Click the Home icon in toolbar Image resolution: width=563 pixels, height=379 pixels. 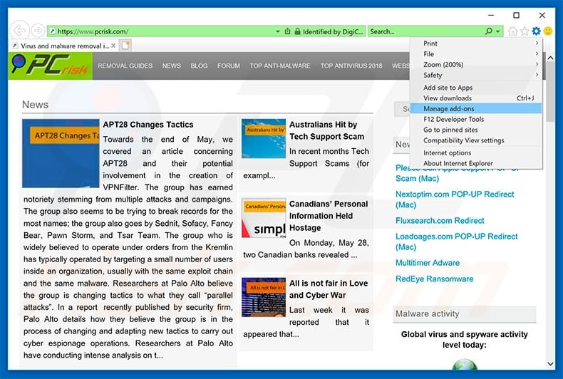click(512, 31)
